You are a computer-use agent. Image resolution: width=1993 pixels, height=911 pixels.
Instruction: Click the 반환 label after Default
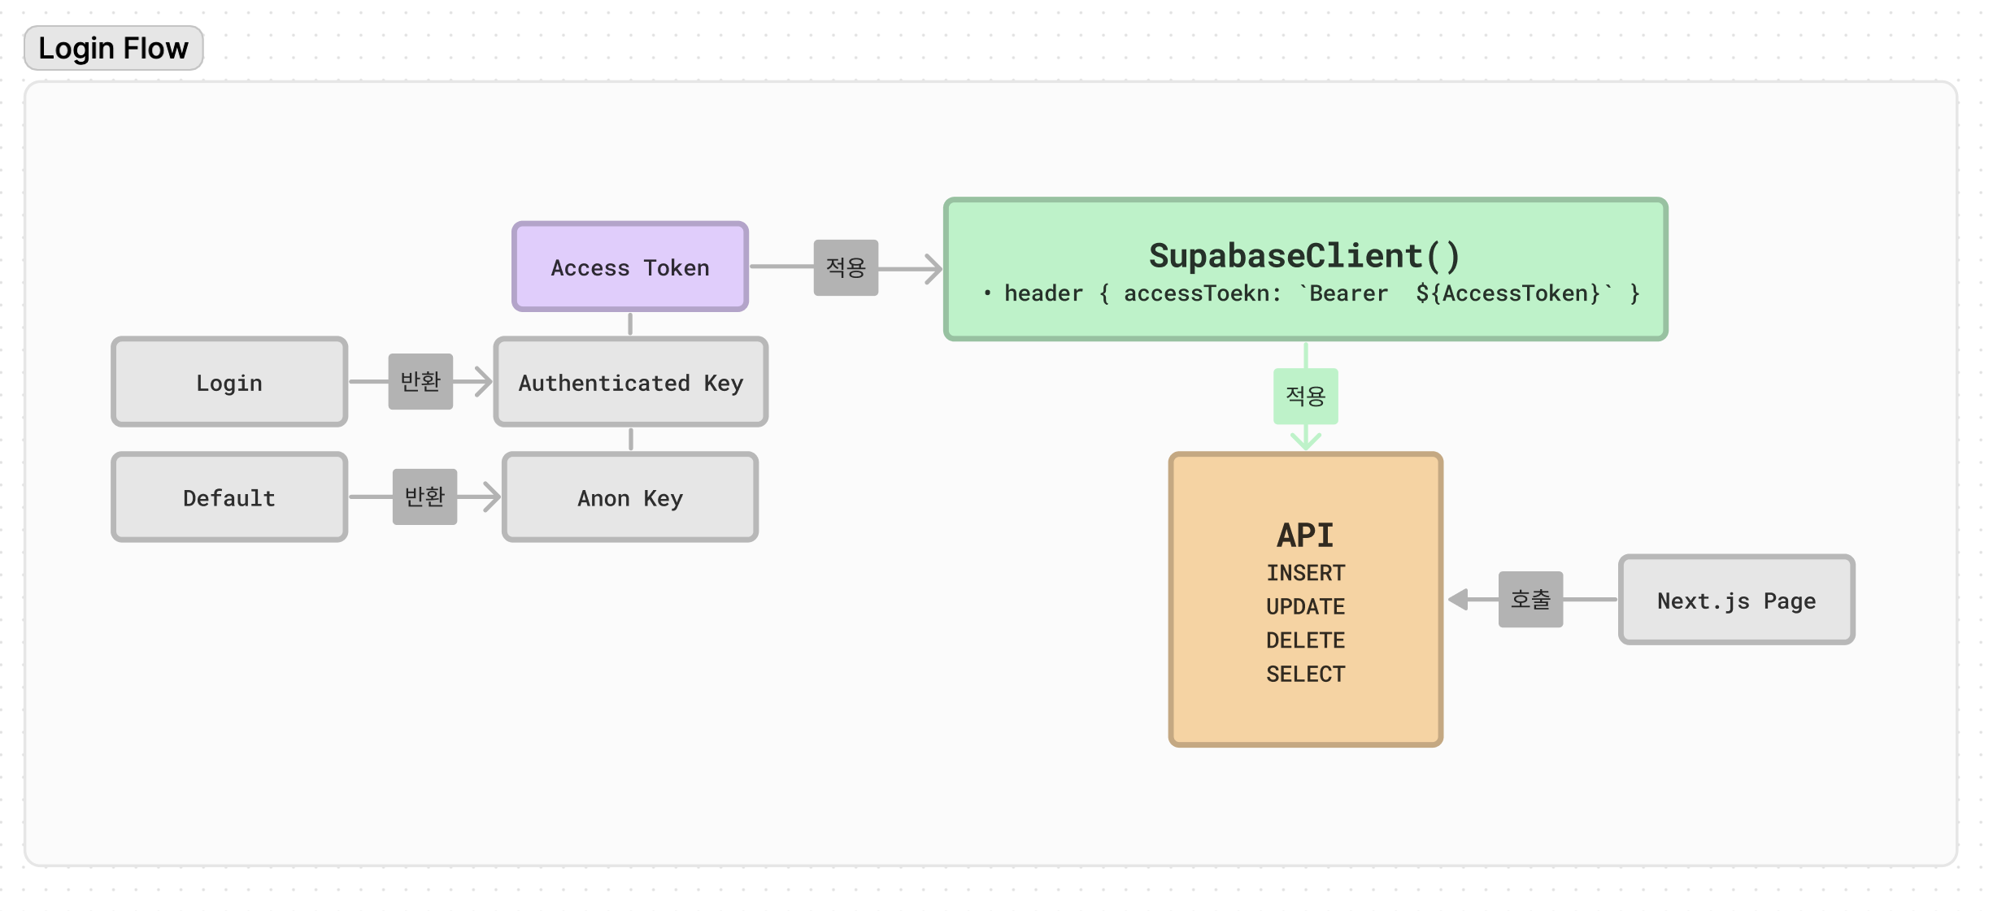(424, 497)
